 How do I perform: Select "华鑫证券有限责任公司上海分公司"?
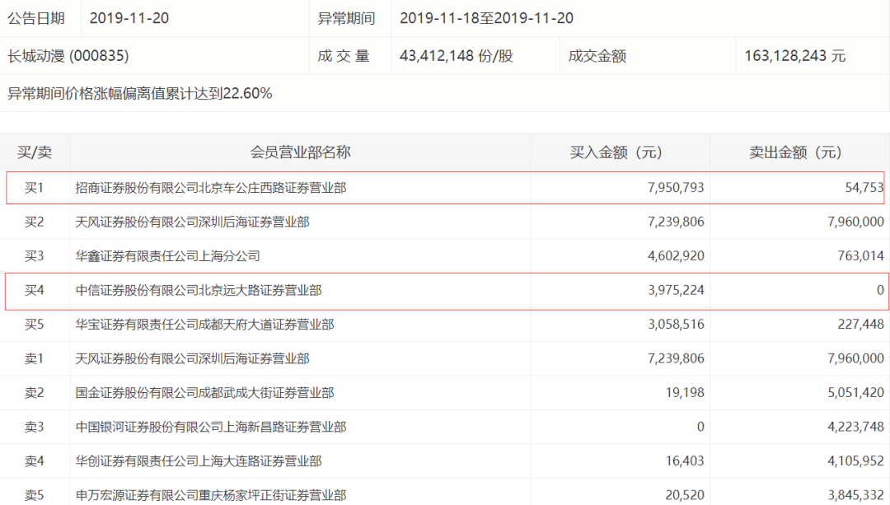[x=167, y=256]
